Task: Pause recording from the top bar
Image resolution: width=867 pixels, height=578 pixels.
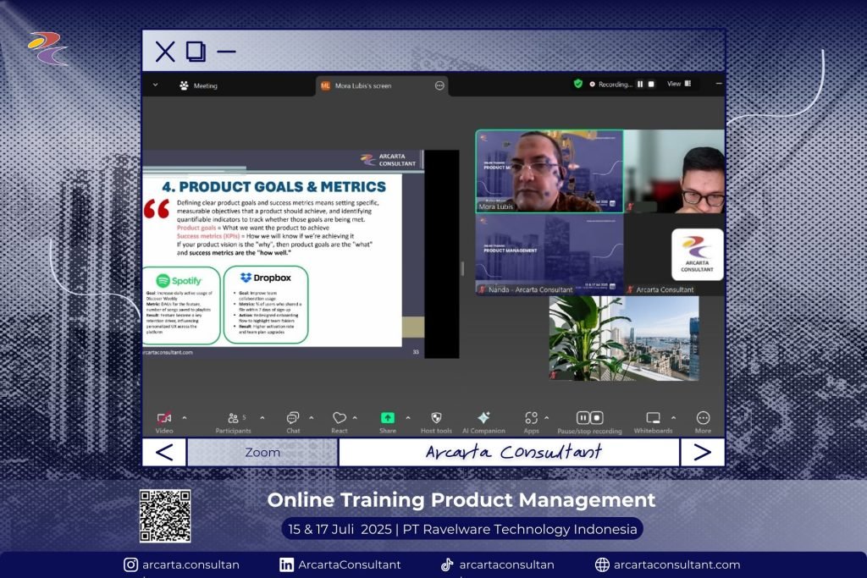Action: [640, 85]
